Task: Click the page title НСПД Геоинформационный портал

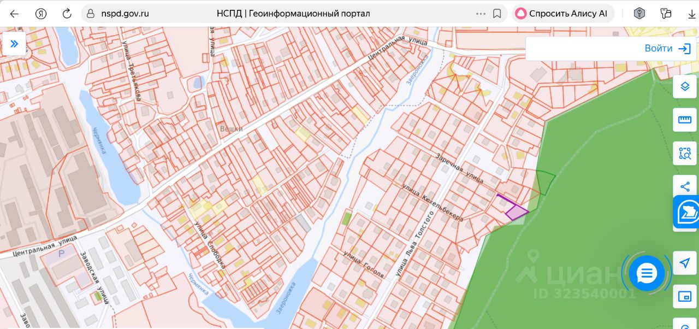Action: click(293, 14)
